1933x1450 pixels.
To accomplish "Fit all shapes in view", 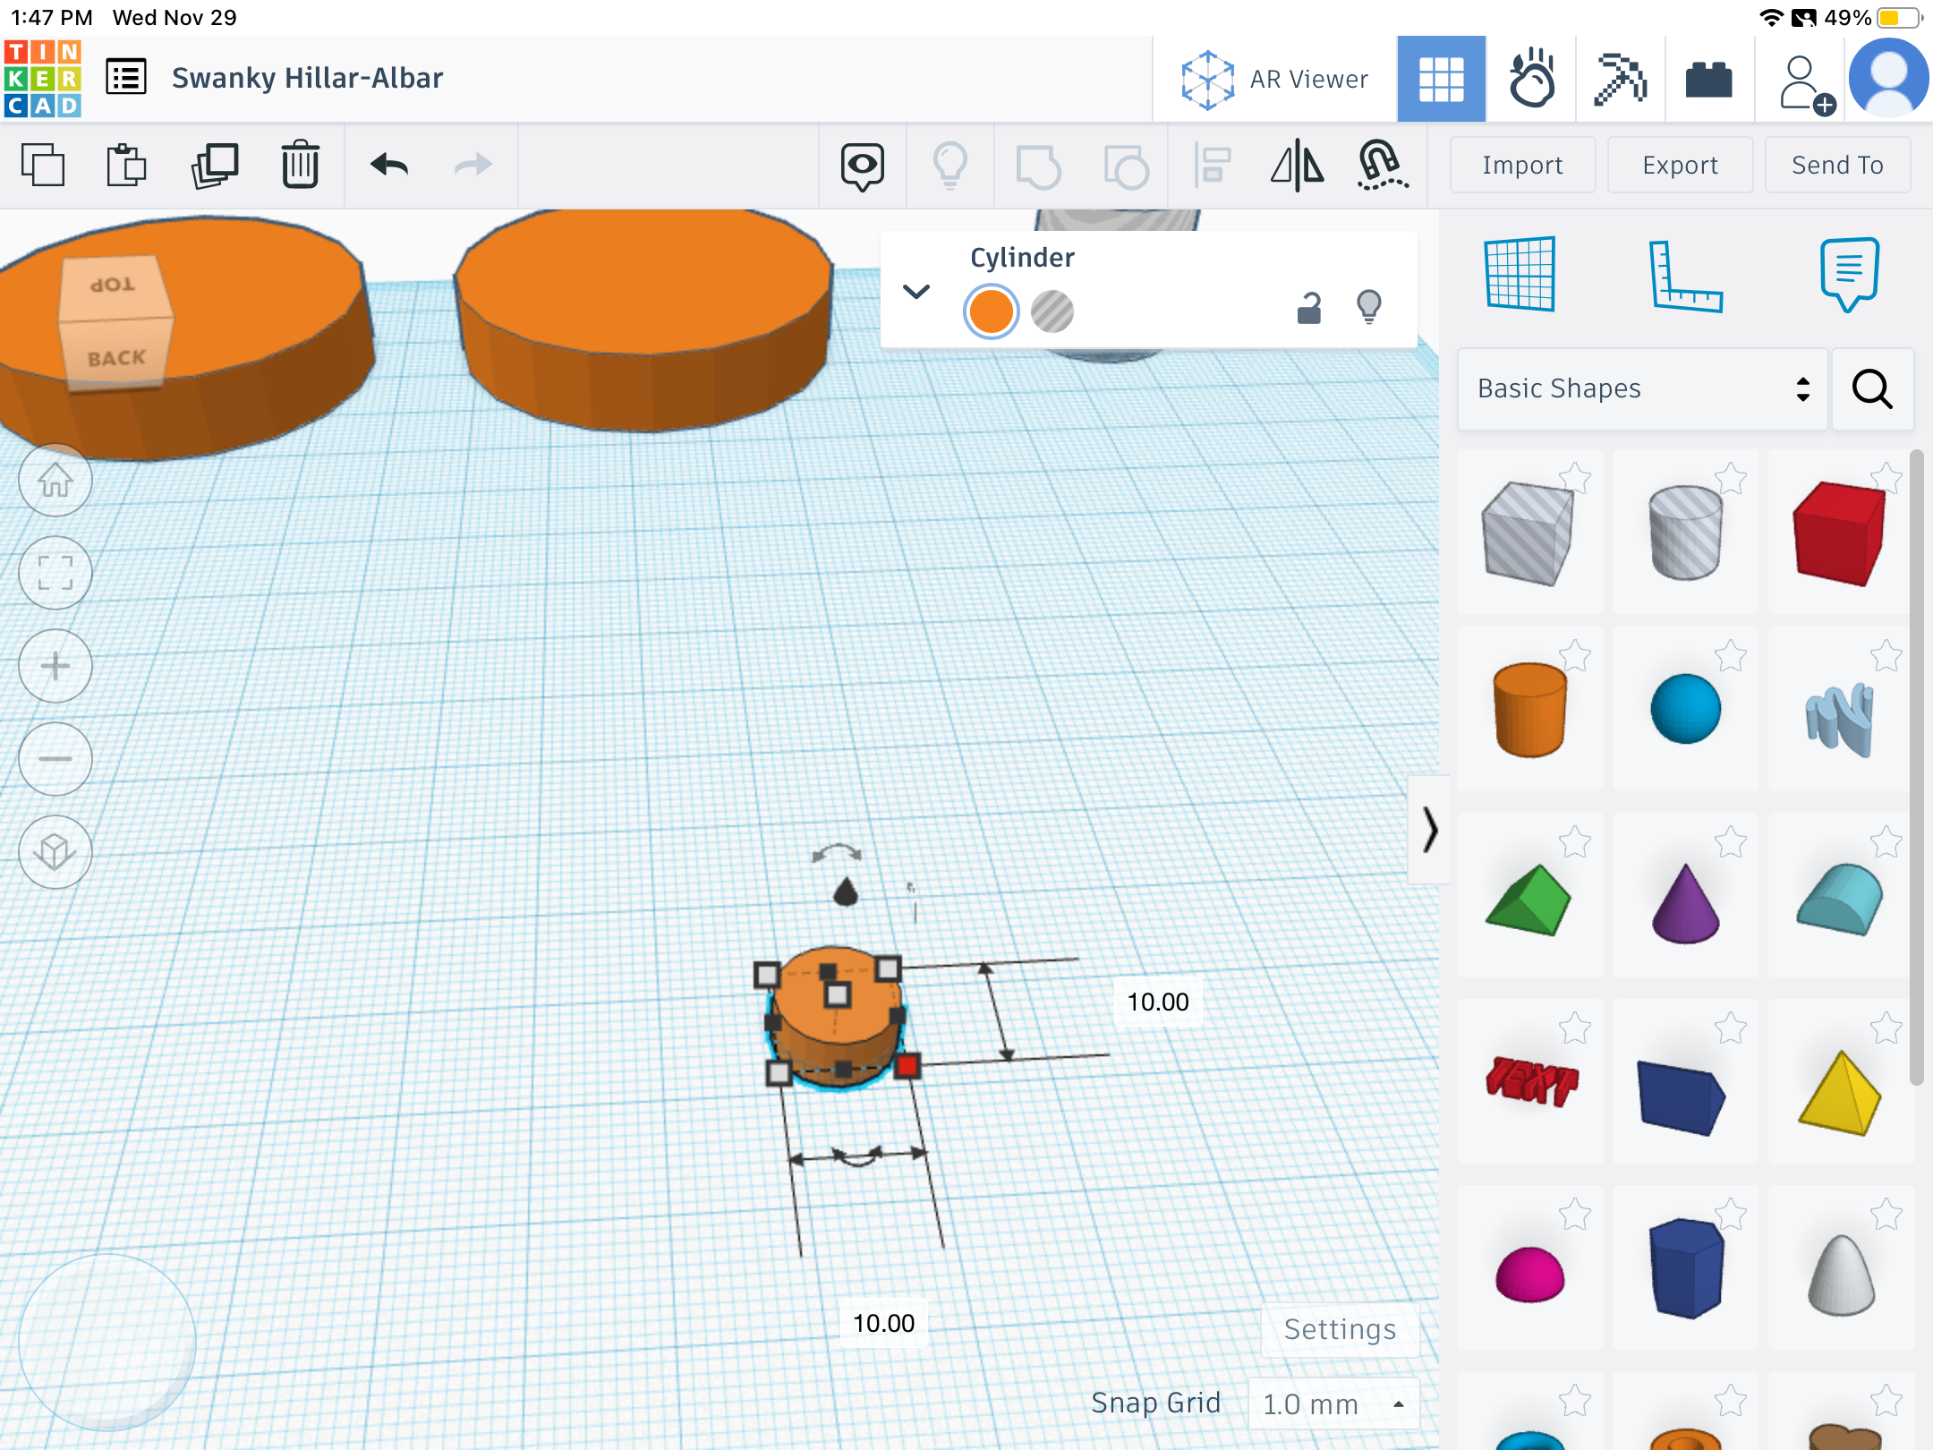I will (x=55, y=573).
